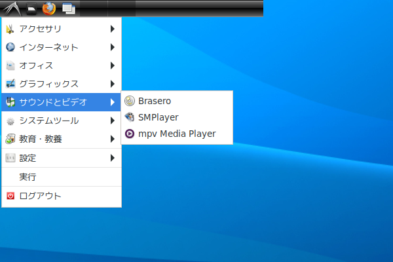The image size is (393, 262).
Task: Choose 実行 to run a command
Action: (62, 177)
